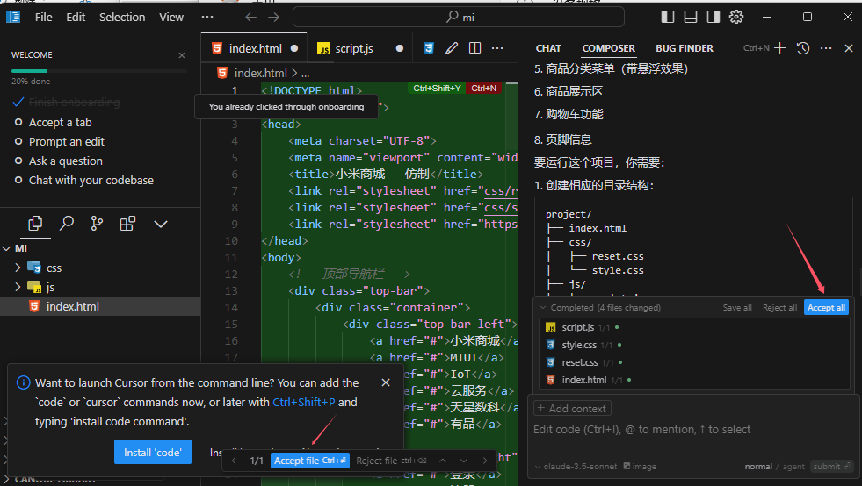Screen dimensions: 862x486
Task: Select the Accept a tab onboarding step
Action: pos(60,123)
